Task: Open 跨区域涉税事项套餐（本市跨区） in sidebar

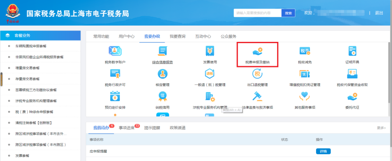Action: point(41,145)
